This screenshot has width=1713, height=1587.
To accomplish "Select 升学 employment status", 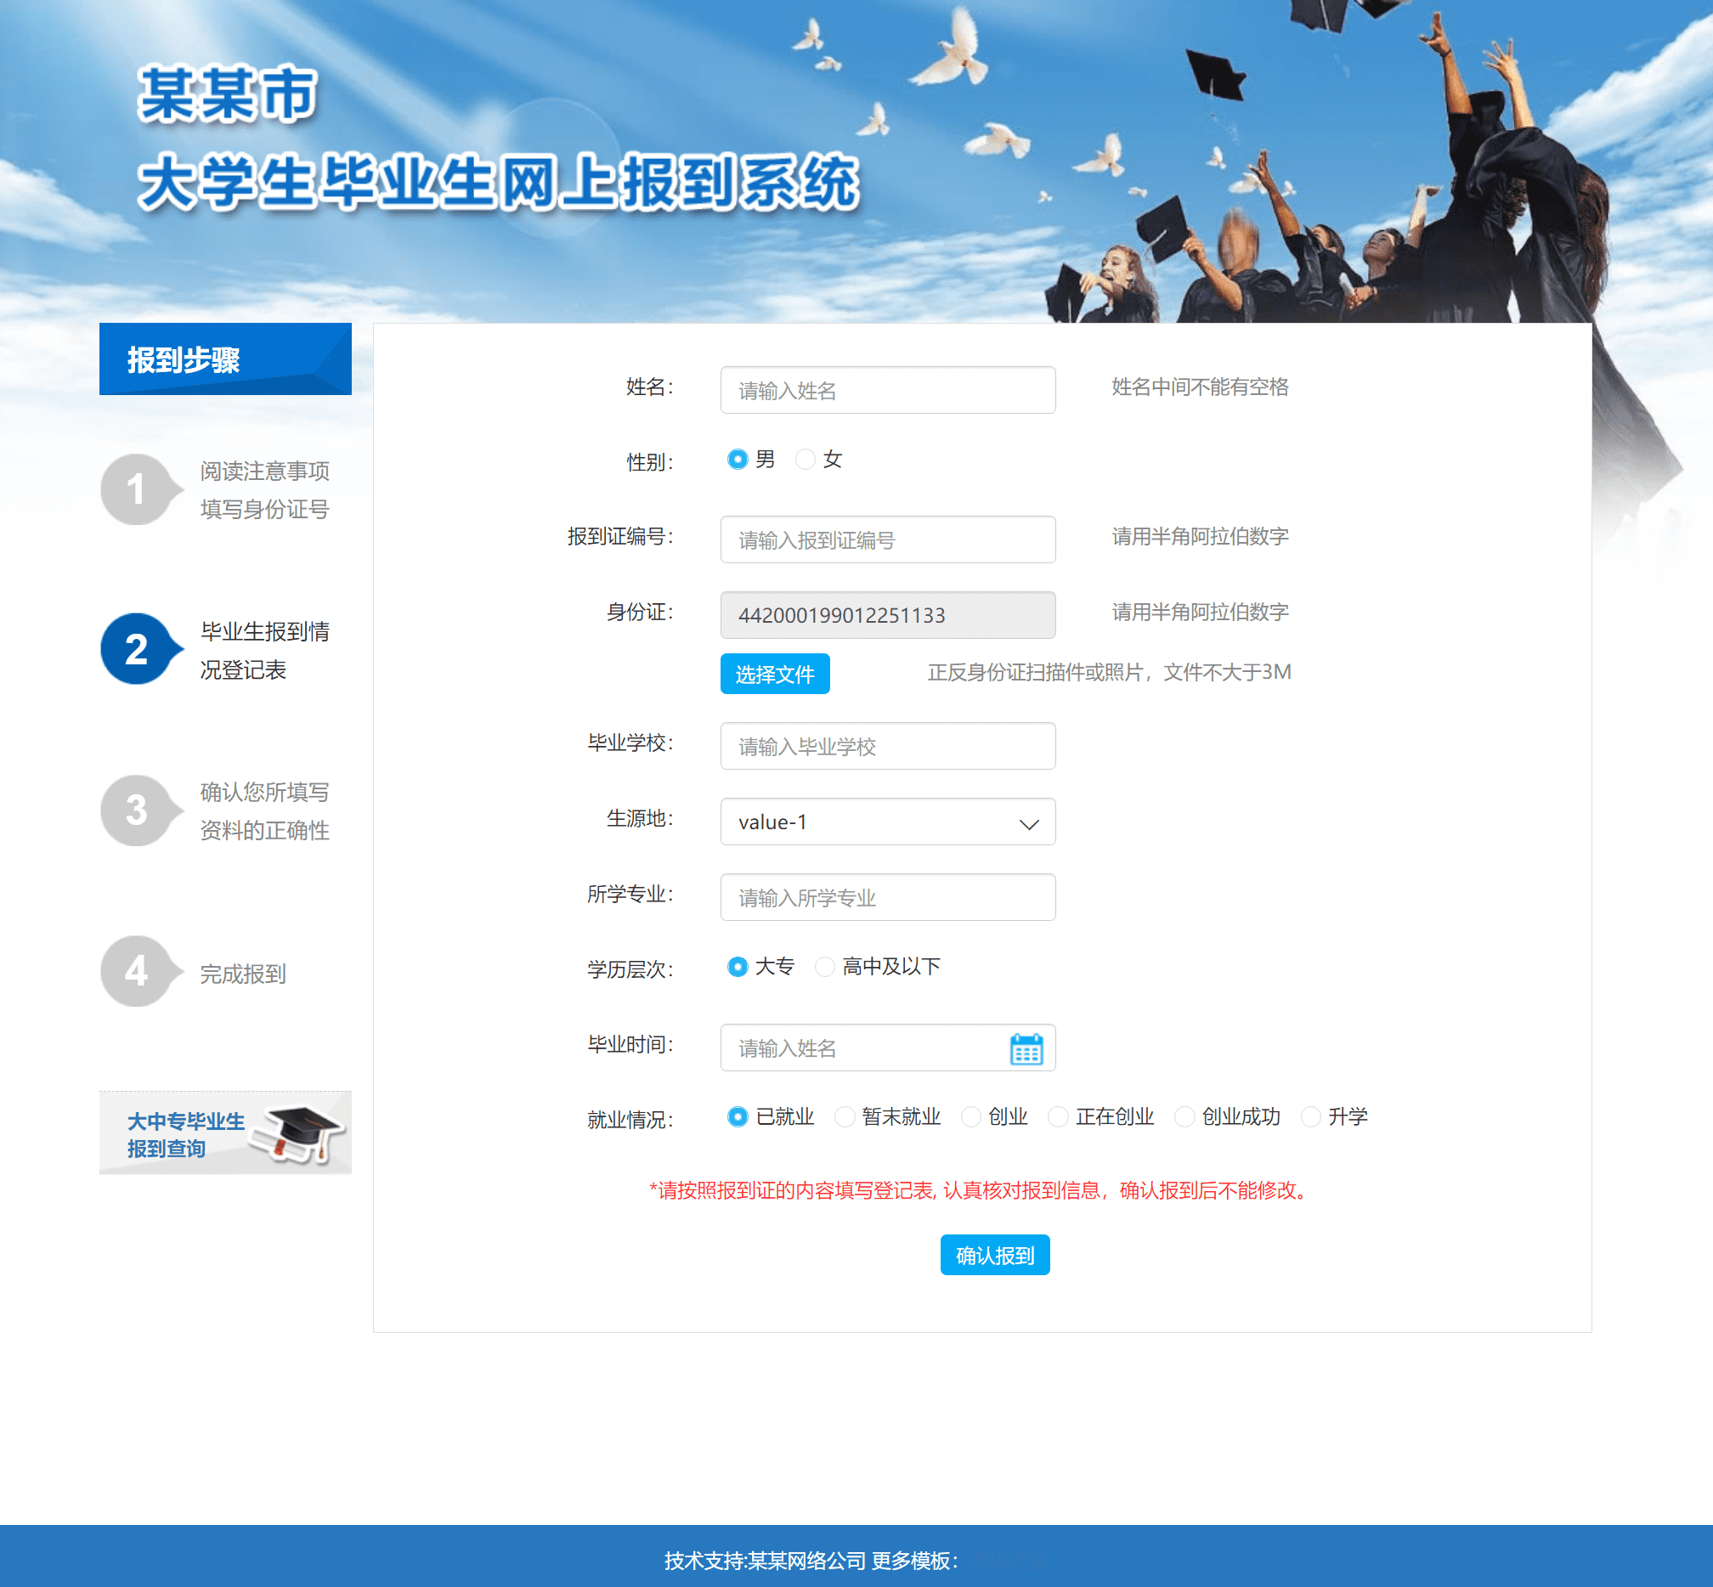I will pyautogui.click(x=1311, y=1116).
